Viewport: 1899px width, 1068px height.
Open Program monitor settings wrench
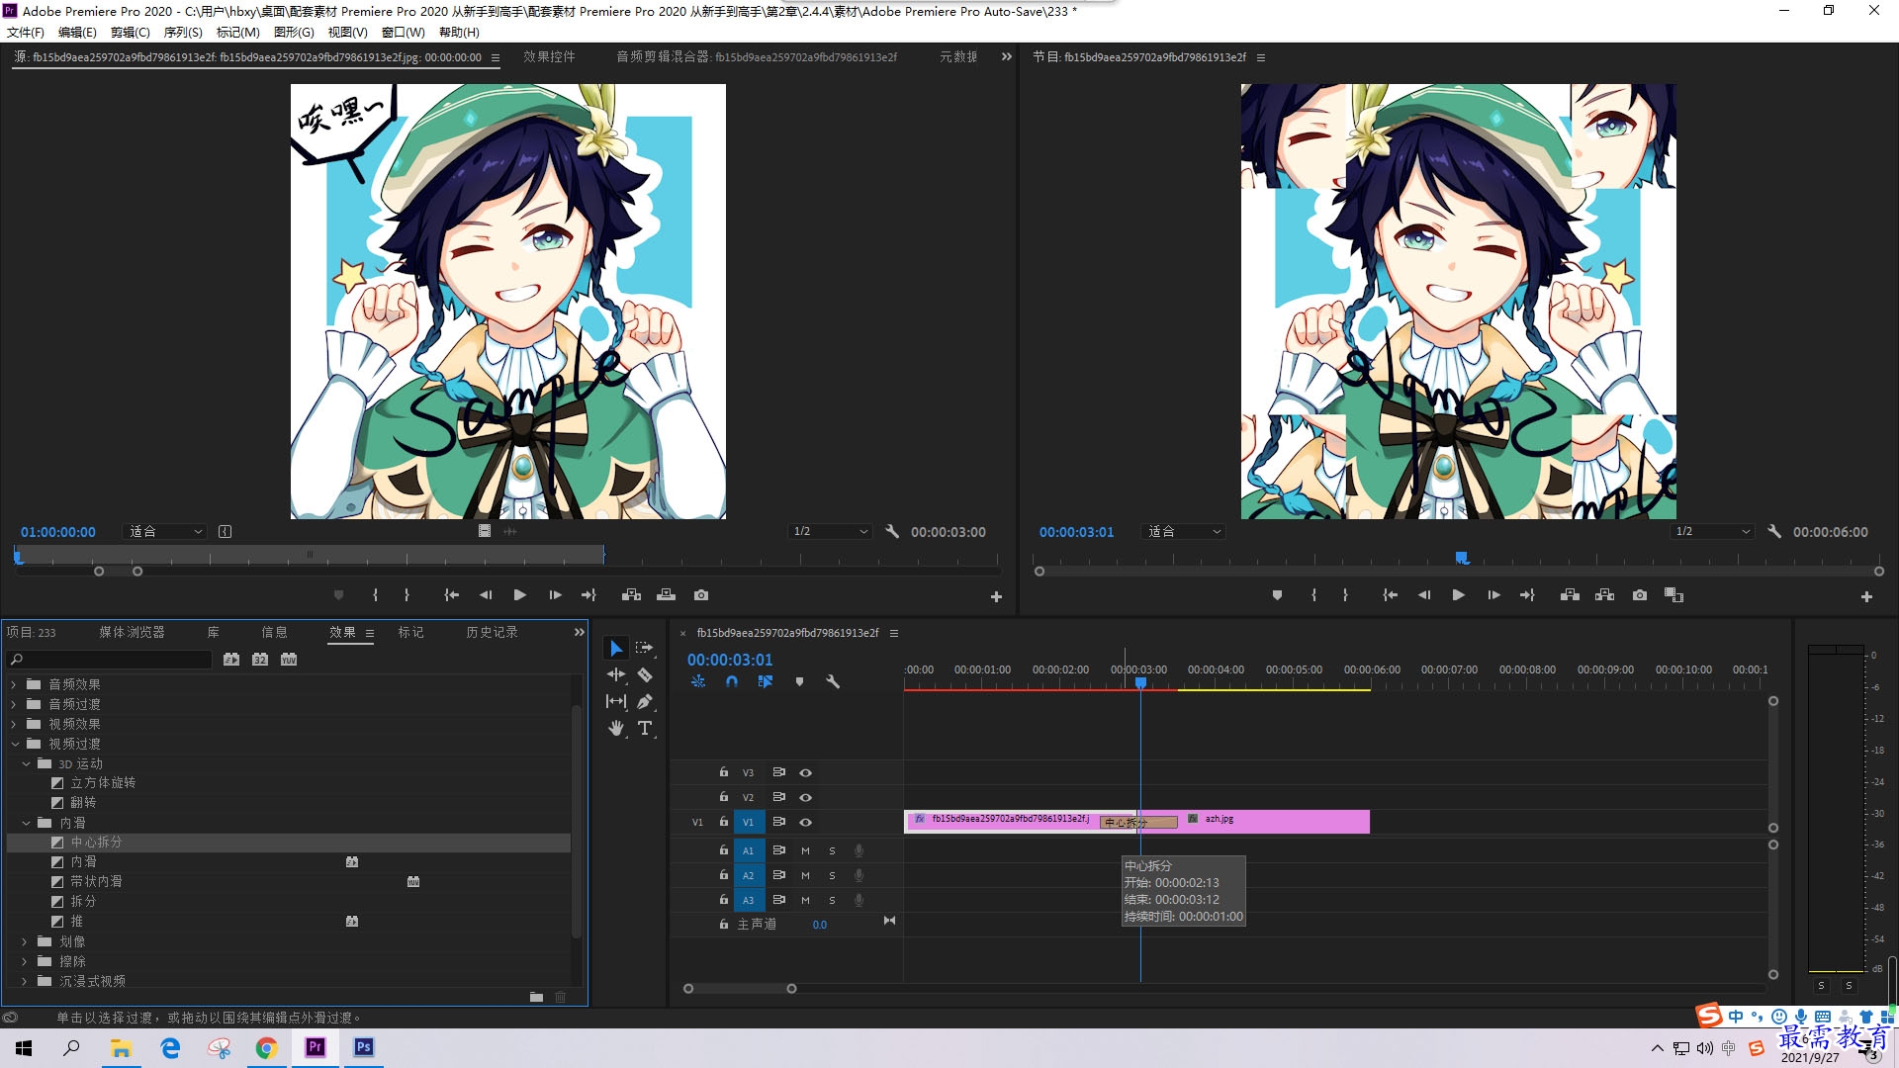(1774, 532)
